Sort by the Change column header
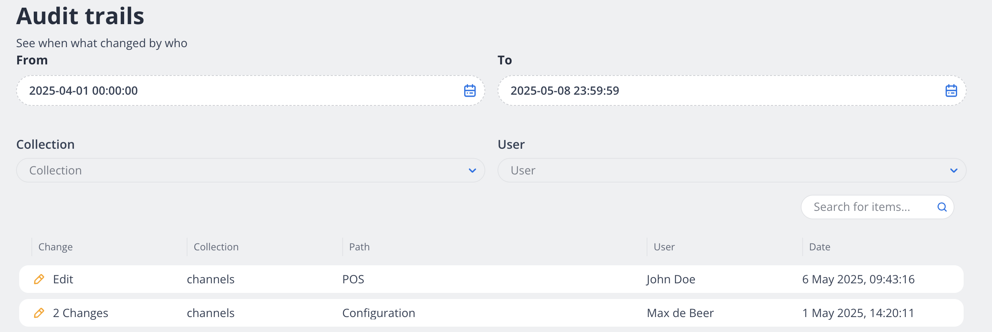This screenshot has height=332, width=992. [56, 247]
